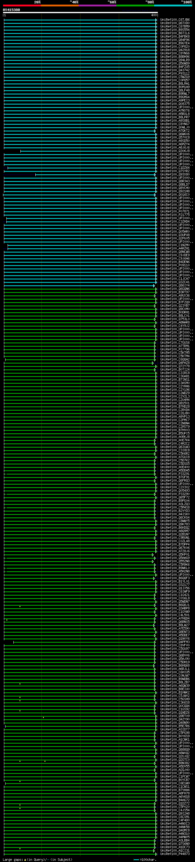
Task: Click the purple ~60% identity legend segment
Action: click(97, 6)
